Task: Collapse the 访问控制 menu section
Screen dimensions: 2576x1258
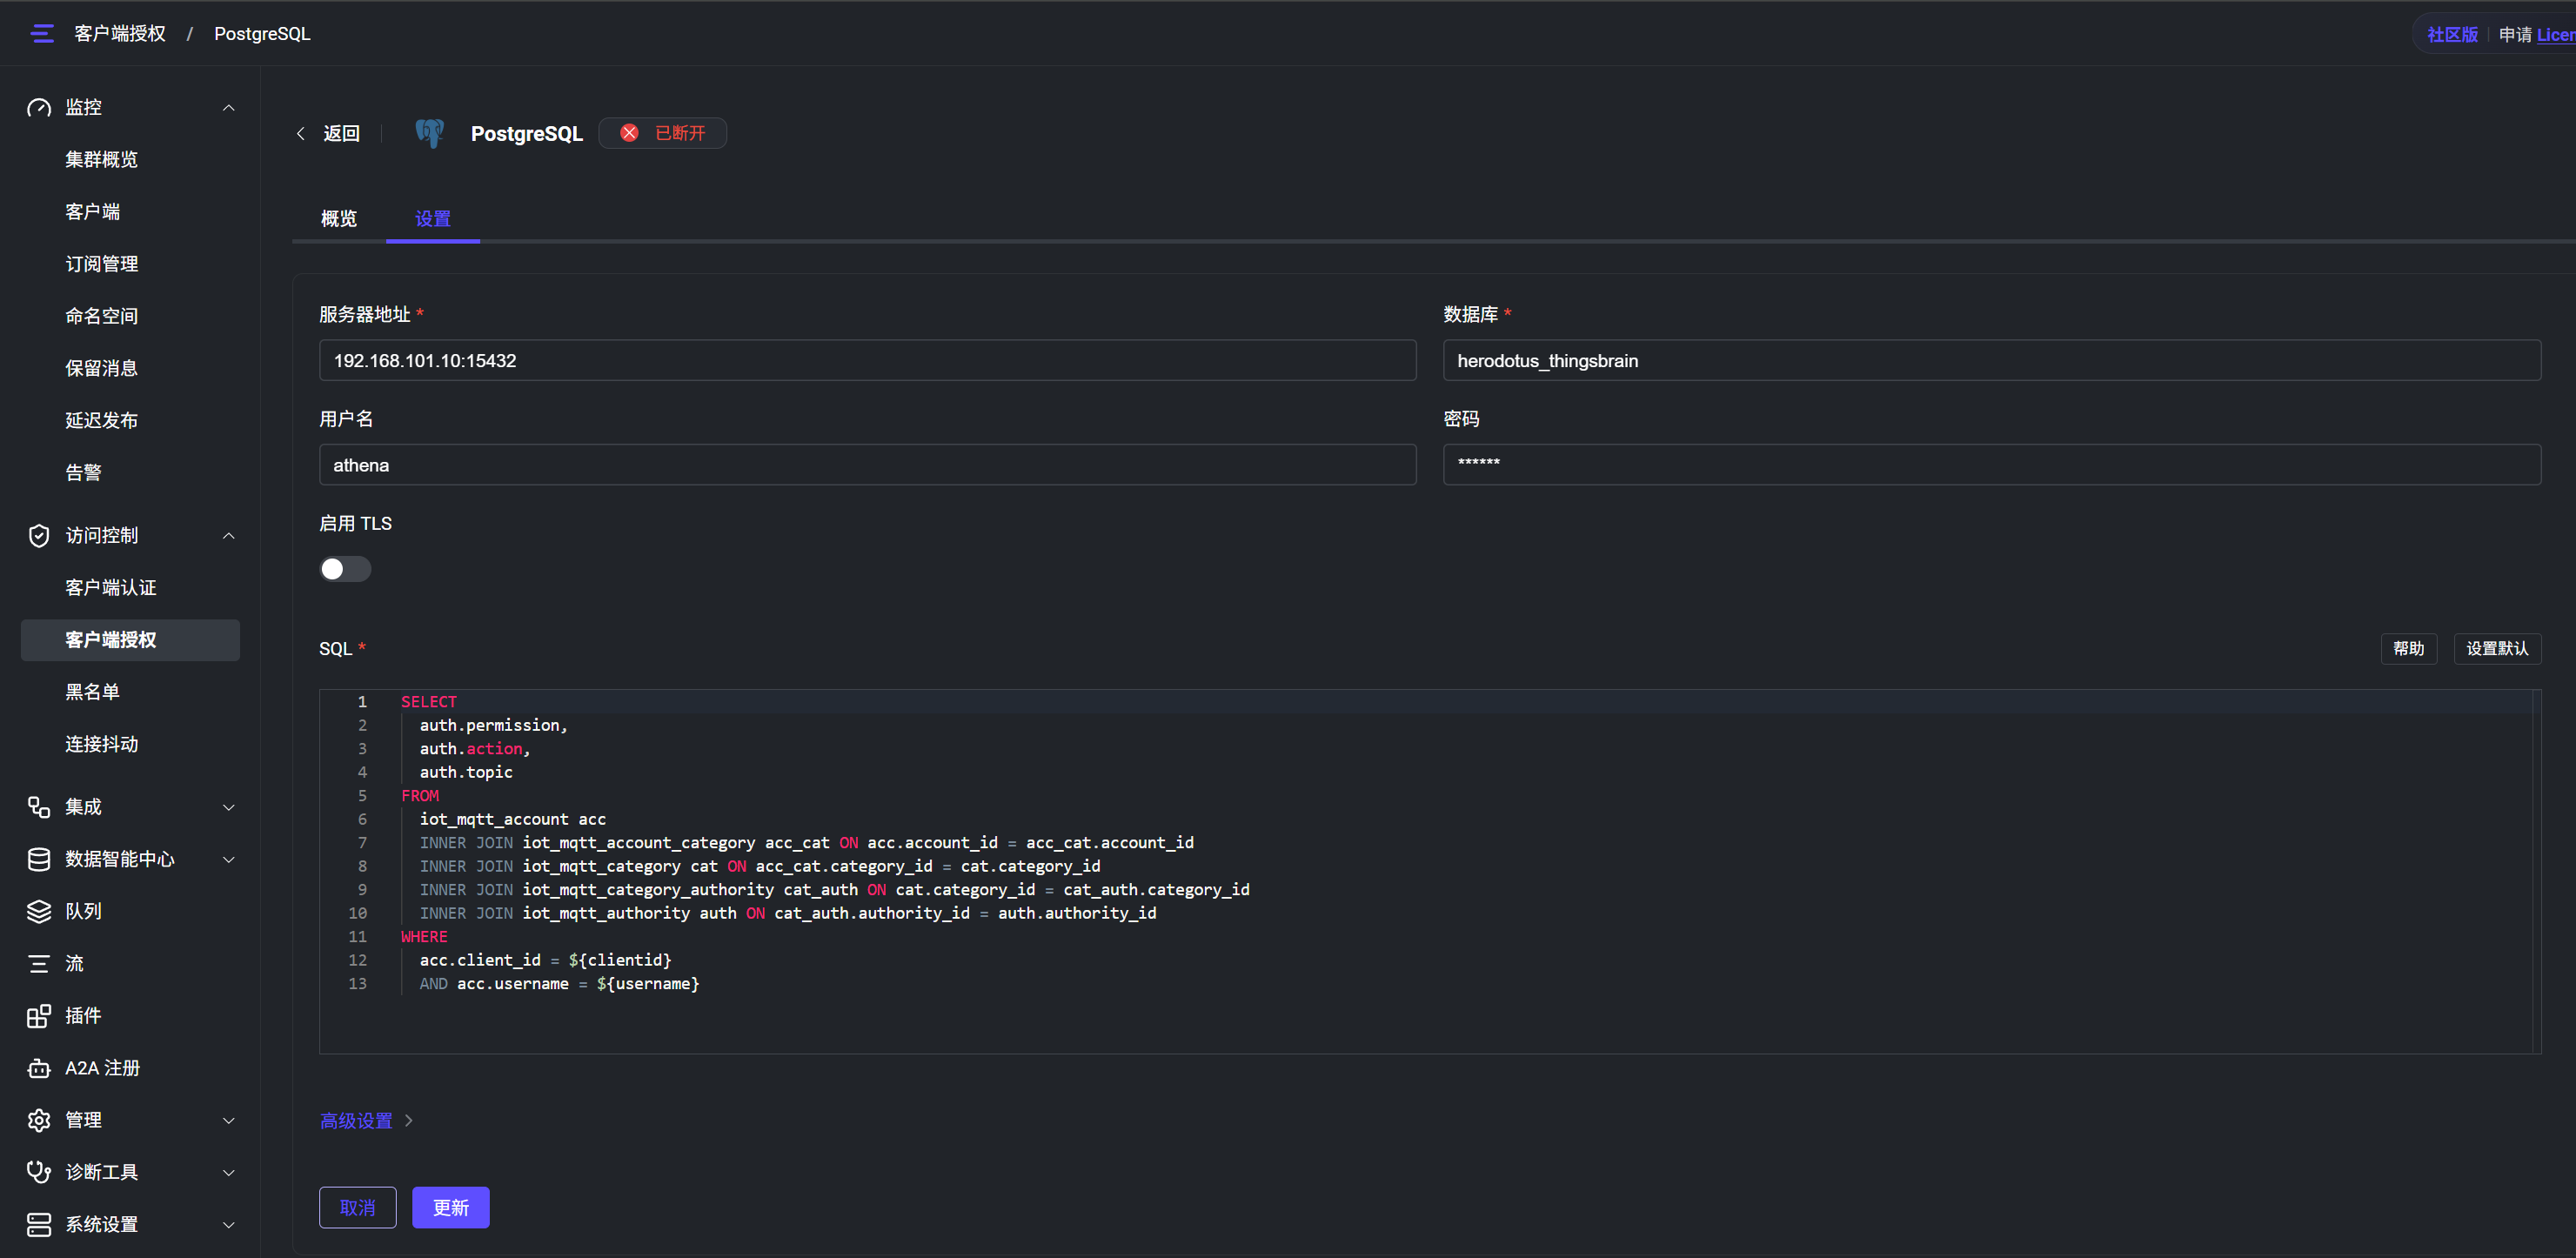Action: tap(229, 536)
